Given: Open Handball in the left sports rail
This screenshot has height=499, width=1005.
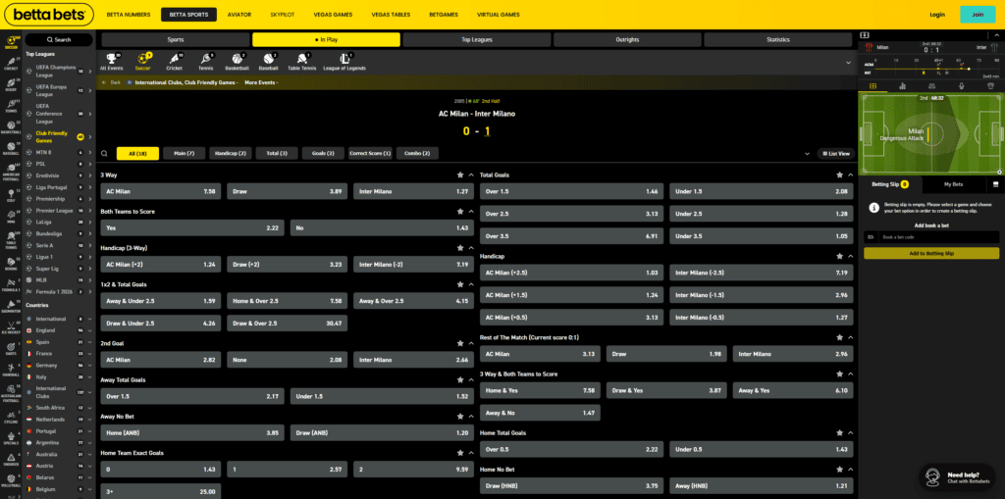Looking at the screenshot, I should [10, 370].
